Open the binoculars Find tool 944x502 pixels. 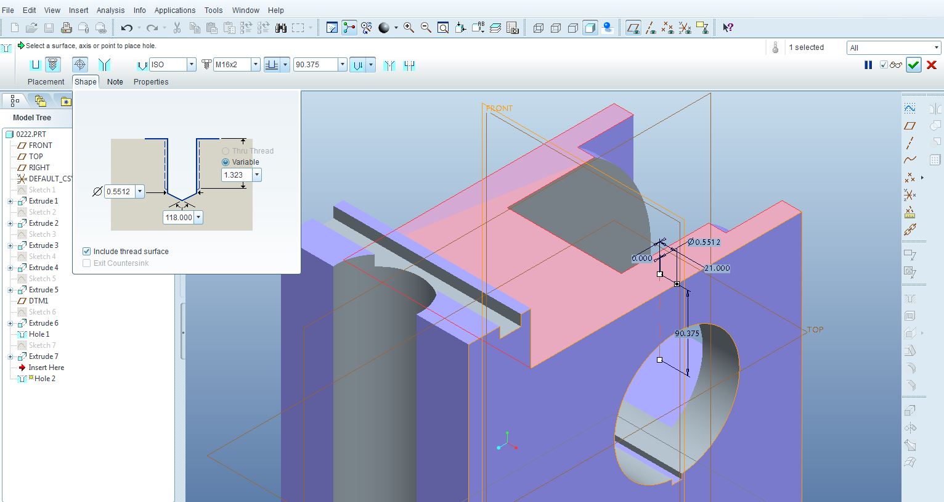click(281, 28)
